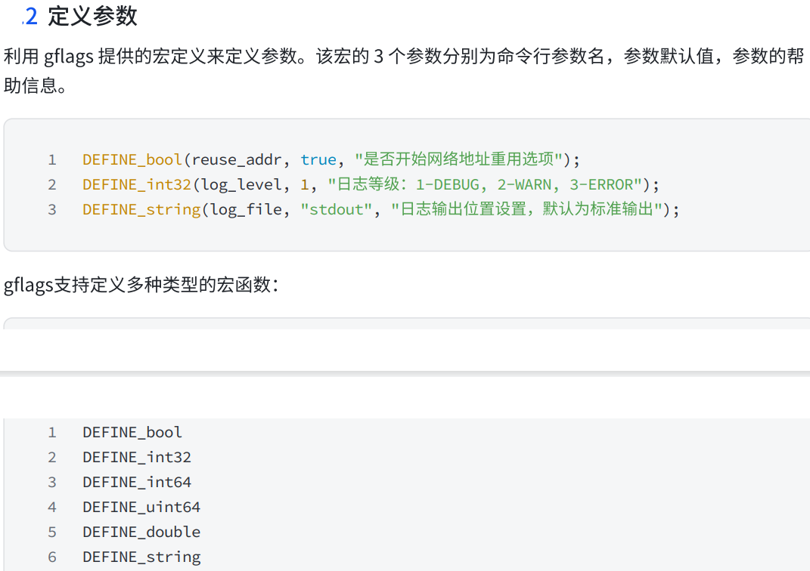The image size is (810, 571).
Task: Click string '日志输出位置设置，默认为标准输出'
Action: (526, 209)
